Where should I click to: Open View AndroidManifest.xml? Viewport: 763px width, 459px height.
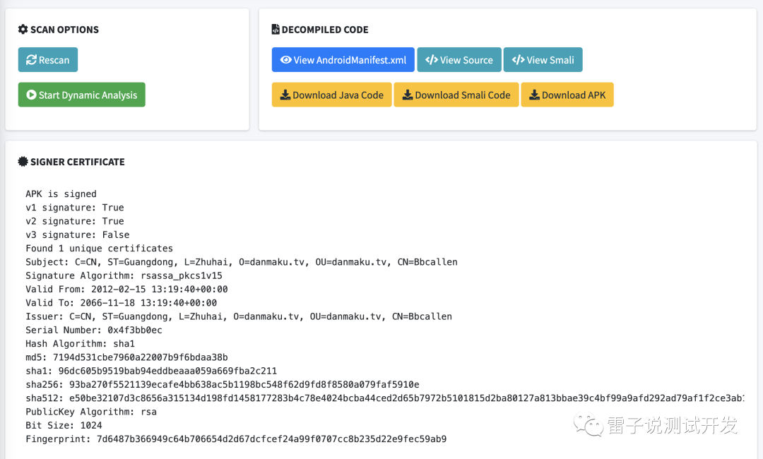[x=343, y=60]
